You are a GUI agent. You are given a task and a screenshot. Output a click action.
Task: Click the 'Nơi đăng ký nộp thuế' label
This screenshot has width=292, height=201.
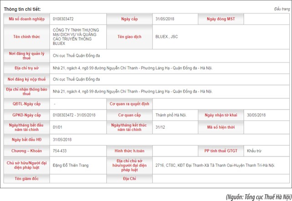pyautogui.click(x=26, y=79)
